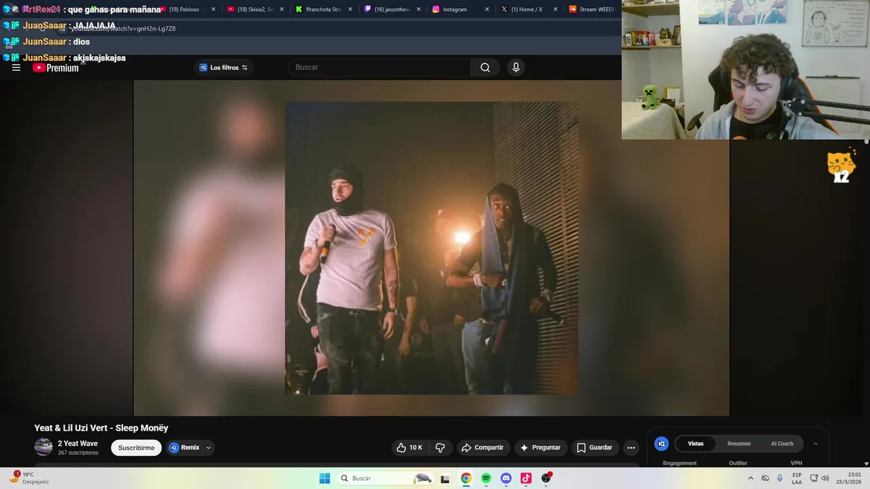Click the magnifier search button

(485, 67)
